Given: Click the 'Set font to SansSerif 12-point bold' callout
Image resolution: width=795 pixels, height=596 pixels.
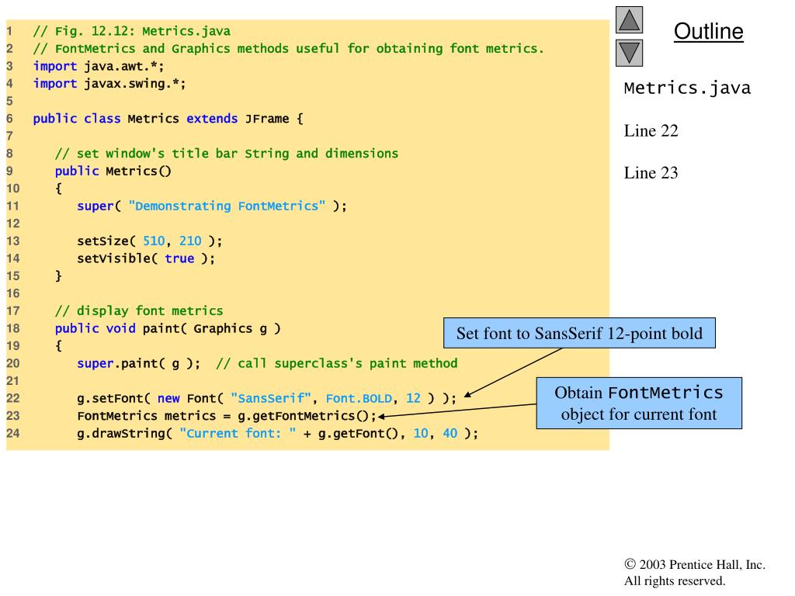Looking at the screenshot, I should click(x=579, y=334).
